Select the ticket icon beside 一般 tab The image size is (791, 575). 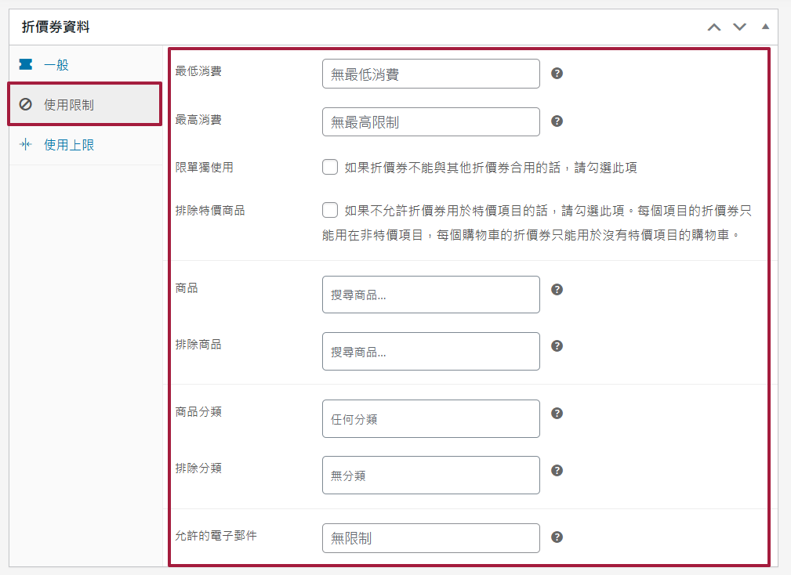pyautogui.click(x=24, y=64)
